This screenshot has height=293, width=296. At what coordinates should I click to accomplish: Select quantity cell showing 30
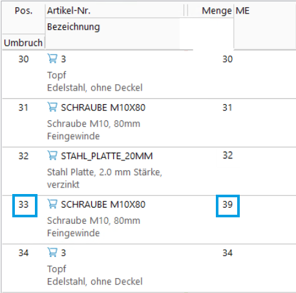227,59
